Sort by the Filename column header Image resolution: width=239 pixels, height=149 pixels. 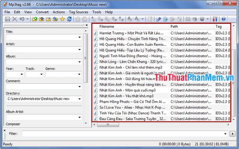pyautogui.click(x=133, y=26)
